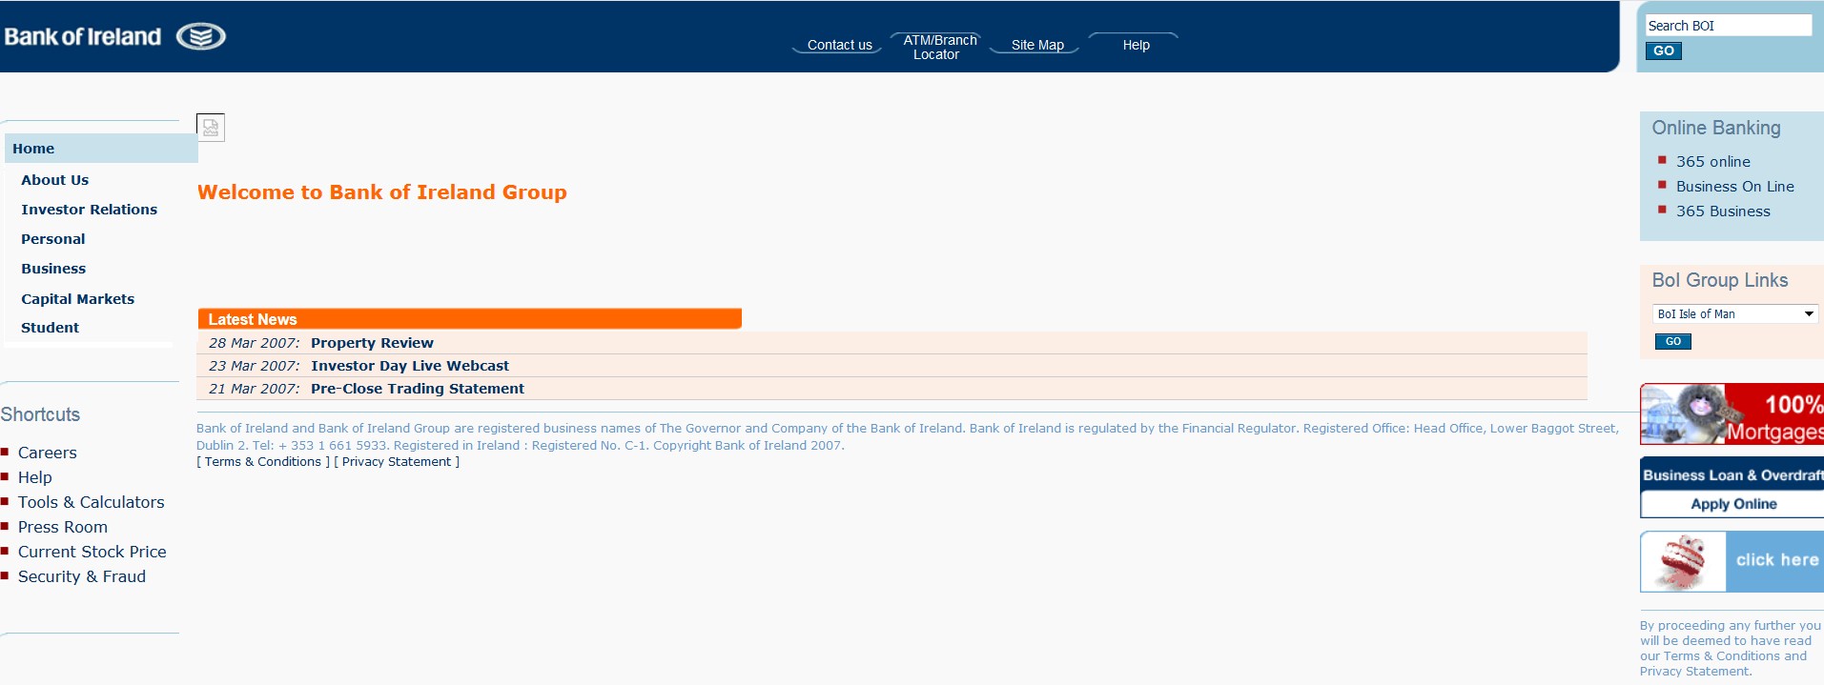Screen dimensions: 1824x685
Task: Open the left-menu Business section
Action: click(53, 269)
